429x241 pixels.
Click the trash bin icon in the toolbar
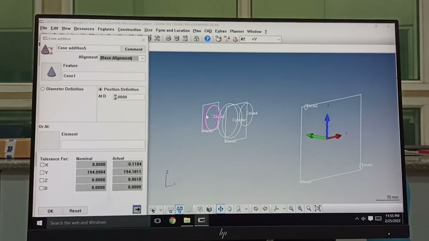177,38
